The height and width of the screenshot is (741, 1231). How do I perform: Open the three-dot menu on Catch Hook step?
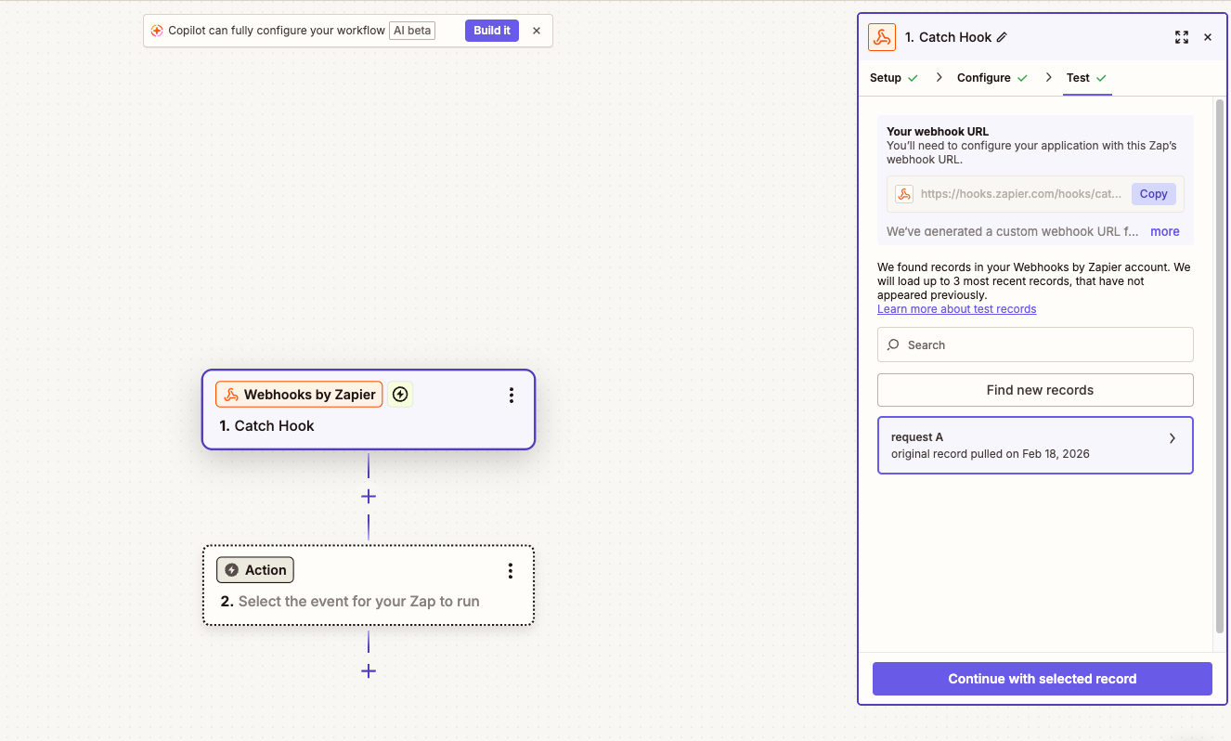tap(511, 396)
